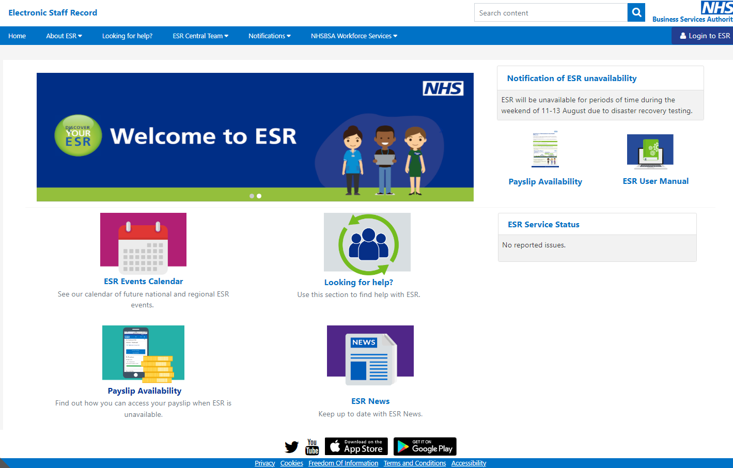733x468 pixels.
Task: Open the ESR Central Team dropdown
Action: point(200,36)
